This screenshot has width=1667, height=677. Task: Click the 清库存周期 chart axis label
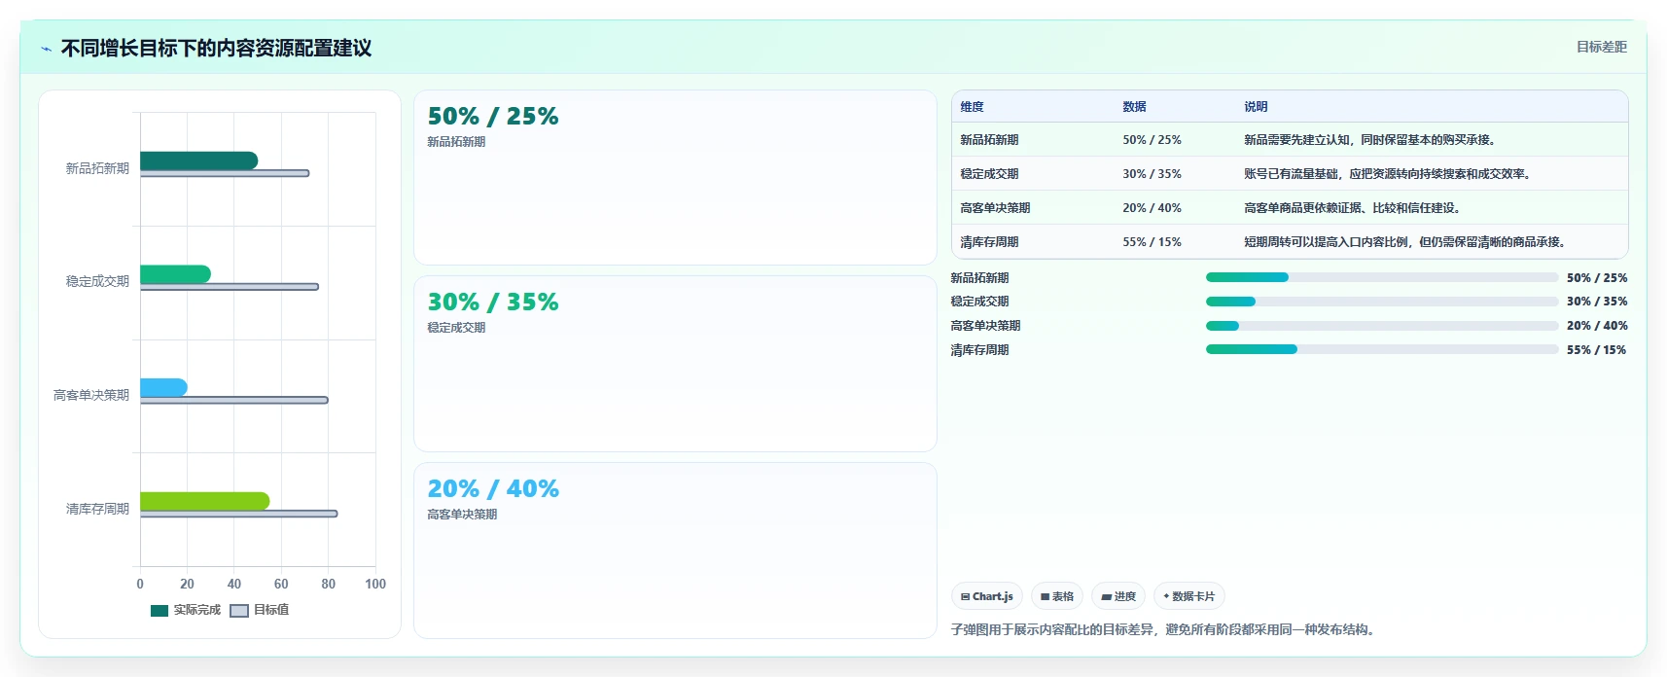pos(97,509)
